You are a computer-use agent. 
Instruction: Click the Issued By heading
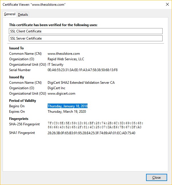tap(17, 77)
